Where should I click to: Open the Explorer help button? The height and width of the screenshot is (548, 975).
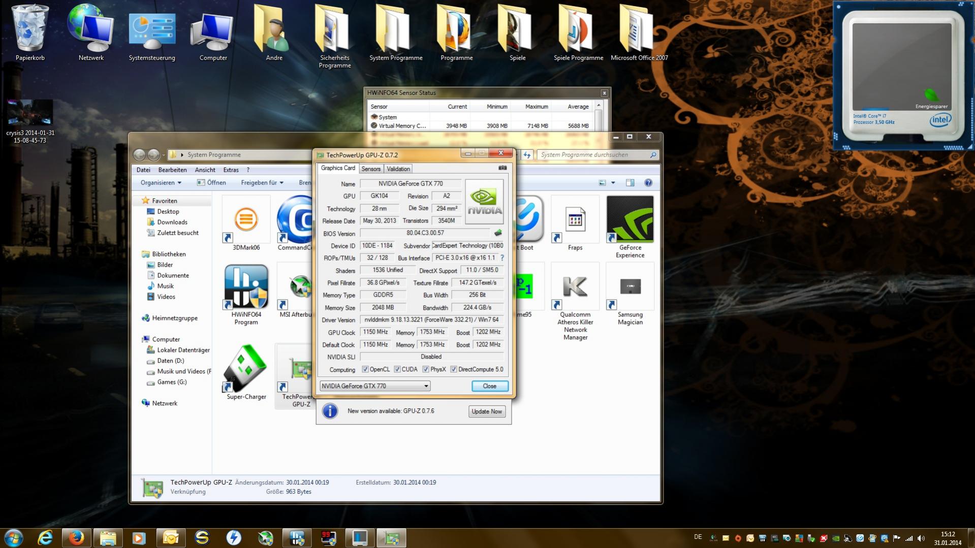coord(648,183)
